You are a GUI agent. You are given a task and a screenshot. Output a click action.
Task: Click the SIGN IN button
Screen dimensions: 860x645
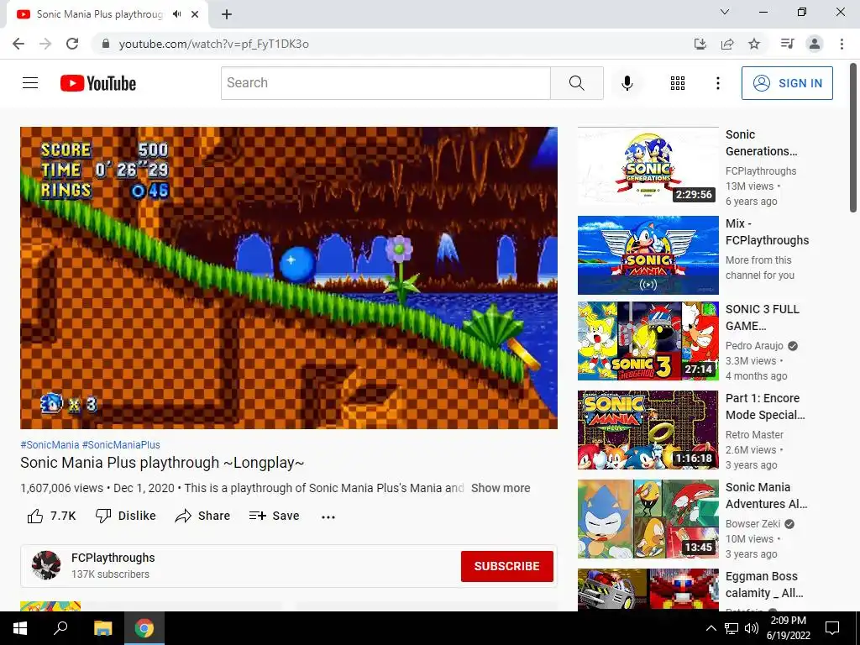point(787,83)
